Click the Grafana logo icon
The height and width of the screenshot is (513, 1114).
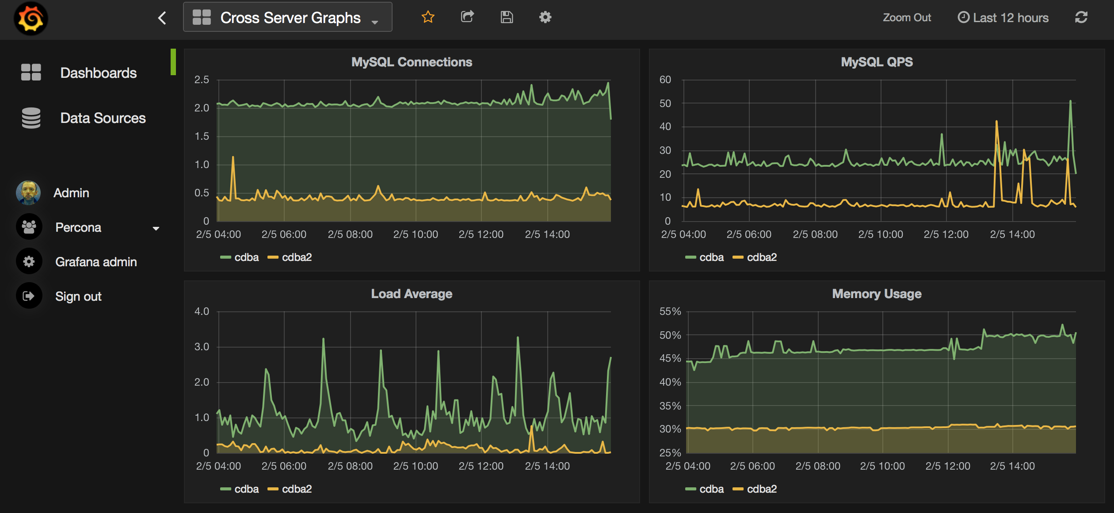[x=31, y=18]
